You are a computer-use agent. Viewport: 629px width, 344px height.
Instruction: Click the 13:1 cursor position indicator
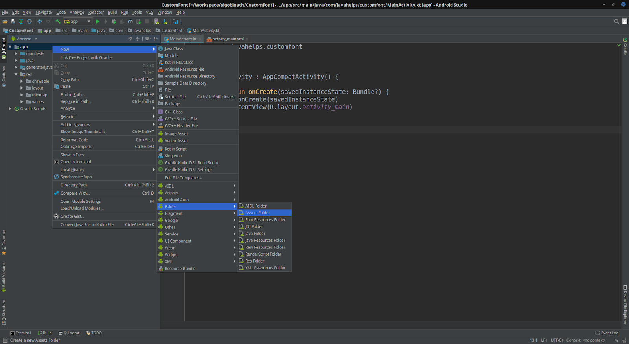[x=533, y=340]
